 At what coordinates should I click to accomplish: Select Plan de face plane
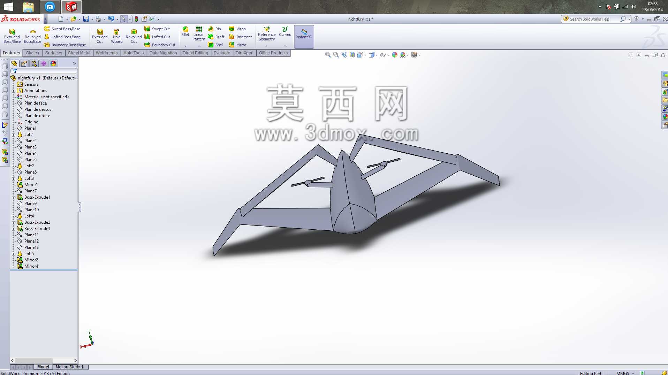(x=35, y=103)
